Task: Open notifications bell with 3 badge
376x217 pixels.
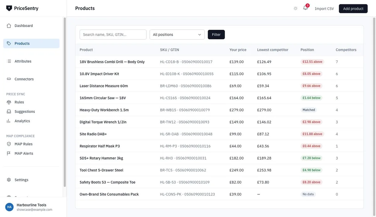Action: pos(305,8)
